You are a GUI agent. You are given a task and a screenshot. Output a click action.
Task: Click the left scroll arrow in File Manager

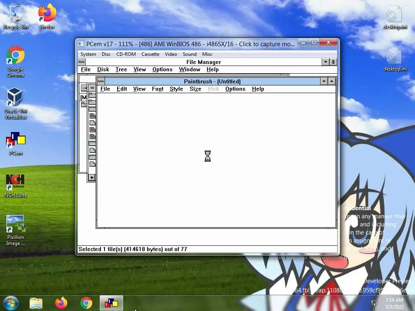click(92, 178)
